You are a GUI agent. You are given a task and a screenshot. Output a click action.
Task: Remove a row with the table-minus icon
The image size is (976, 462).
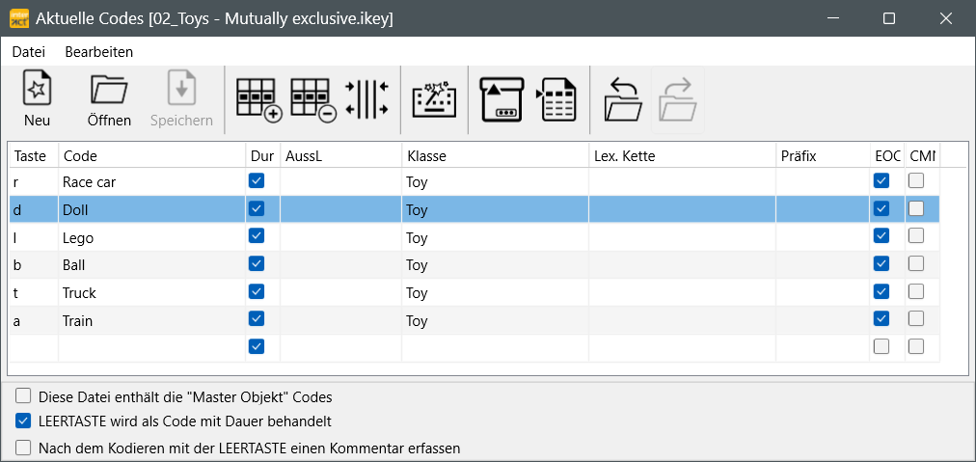click(314, 99)
